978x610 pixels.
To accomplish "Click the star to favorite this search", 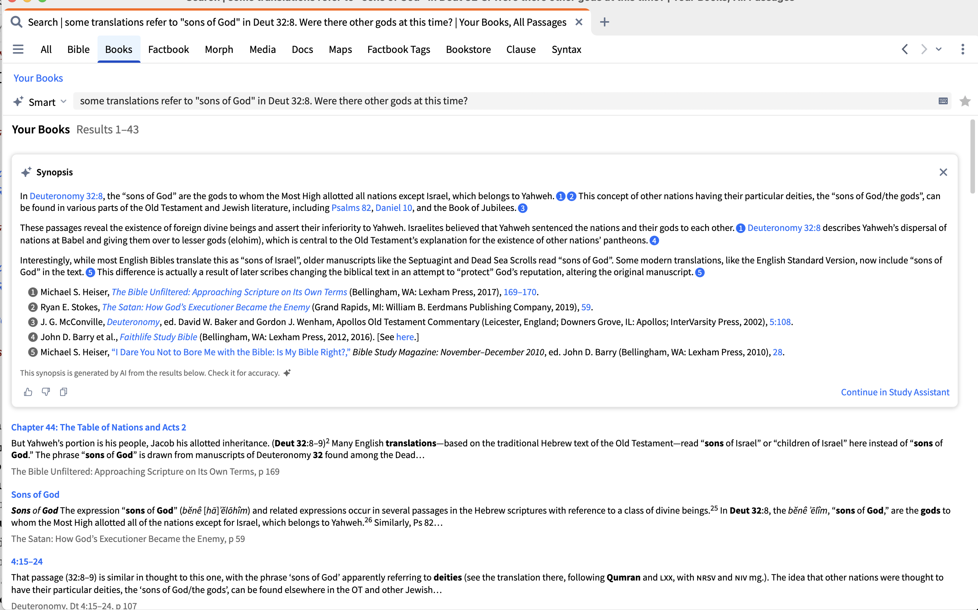I will click(x=965, y=101).
